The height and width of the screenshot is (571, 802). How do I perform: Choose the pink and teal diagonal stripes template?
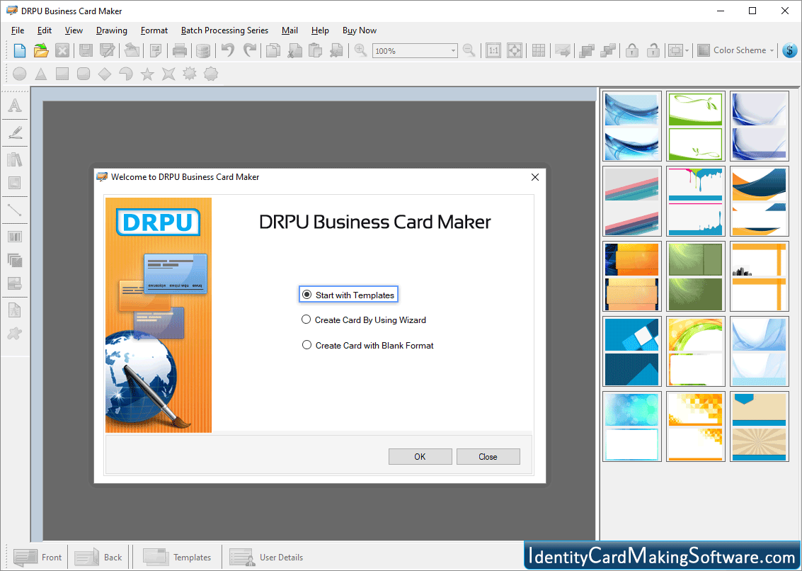tap(631, 201)
